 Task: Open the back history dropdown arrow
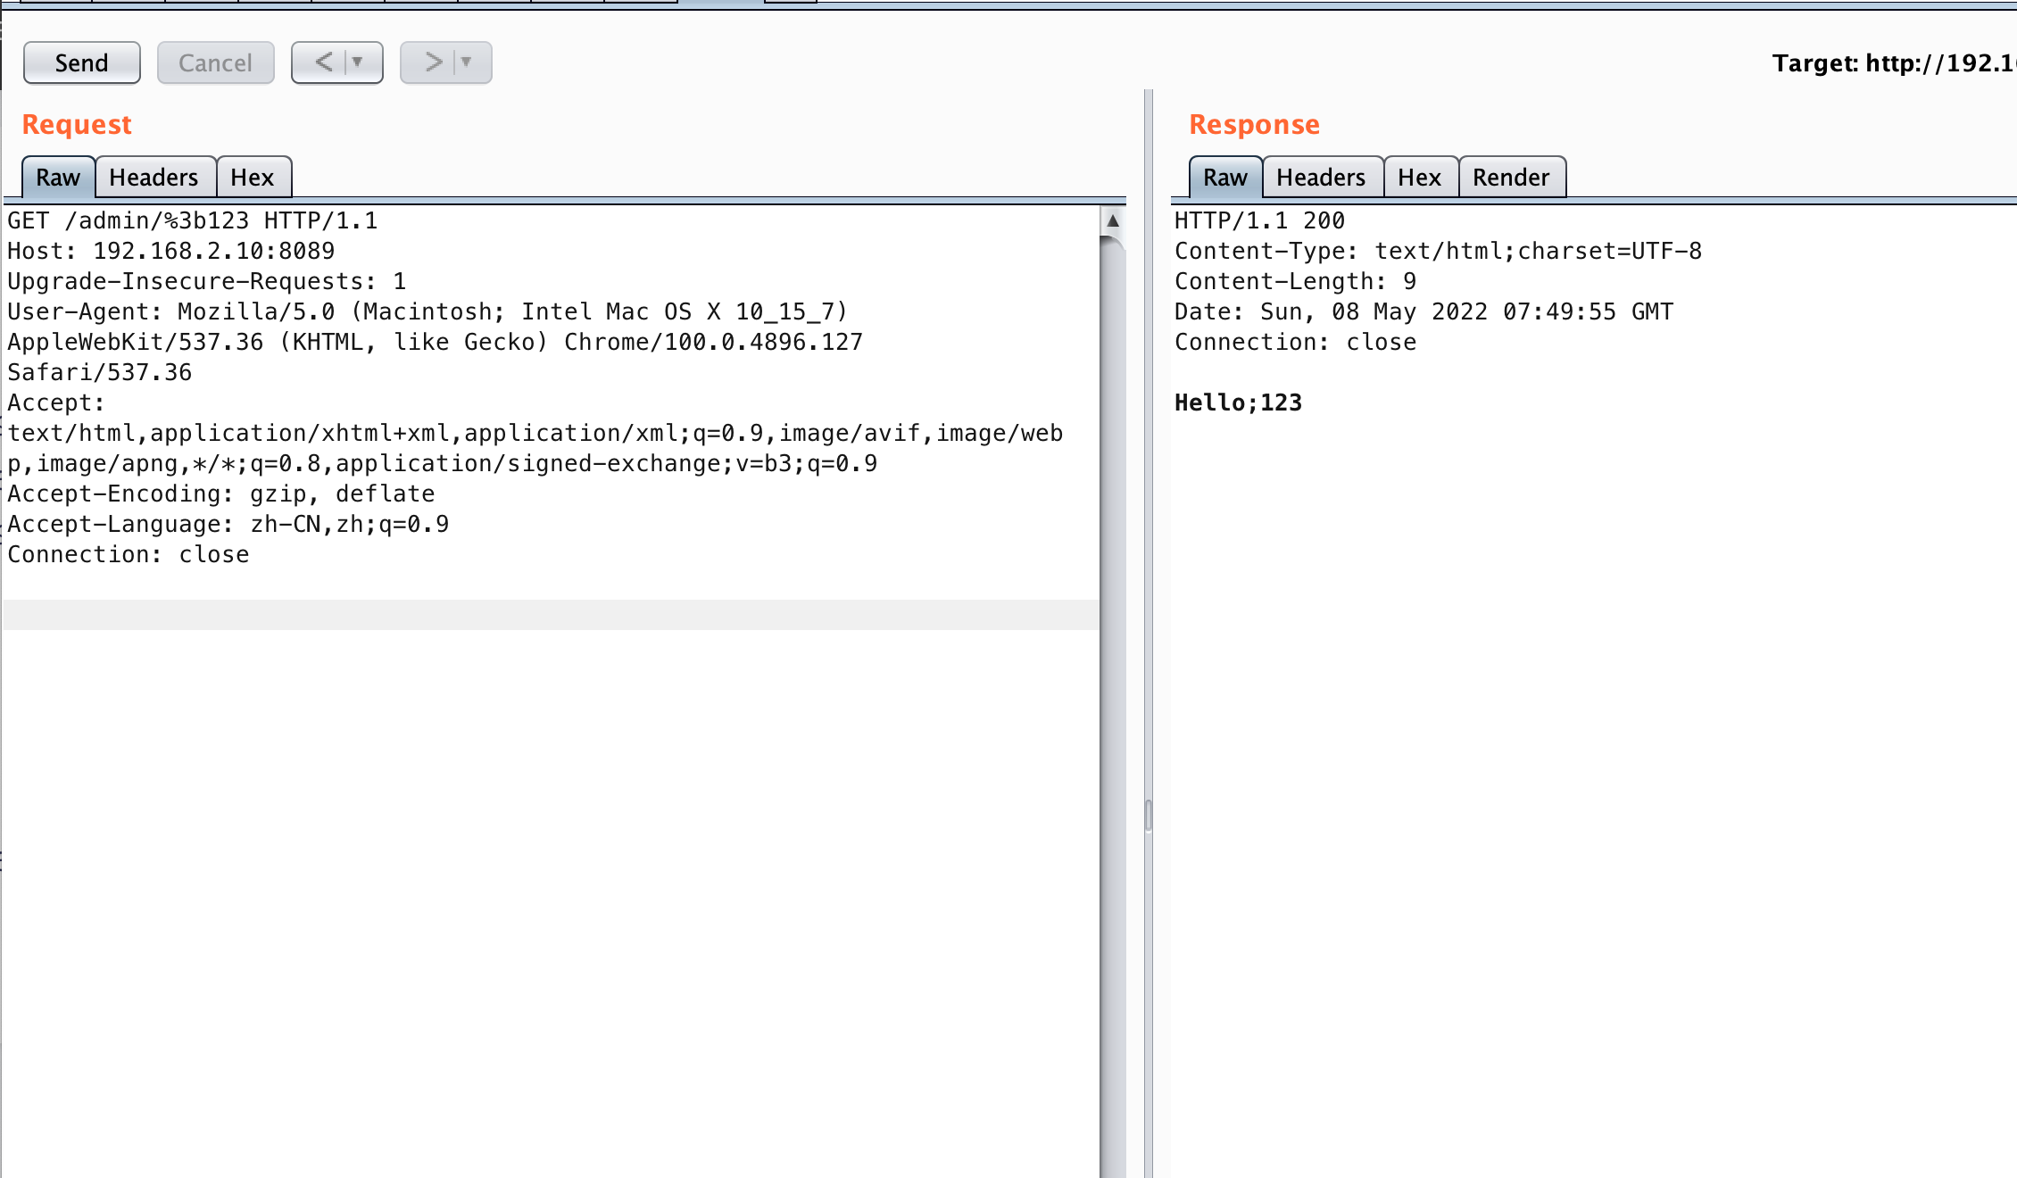[358, 62]
